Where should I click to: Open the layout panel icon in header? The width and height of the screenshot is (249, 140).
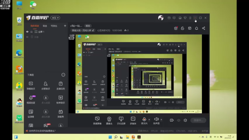point(190,28)
